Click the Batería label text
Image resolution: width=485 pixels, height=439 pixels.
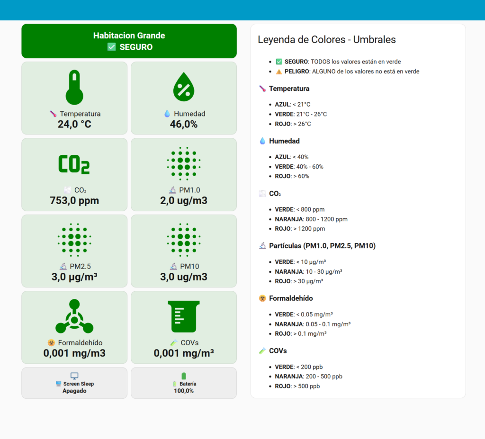(188, 384)
